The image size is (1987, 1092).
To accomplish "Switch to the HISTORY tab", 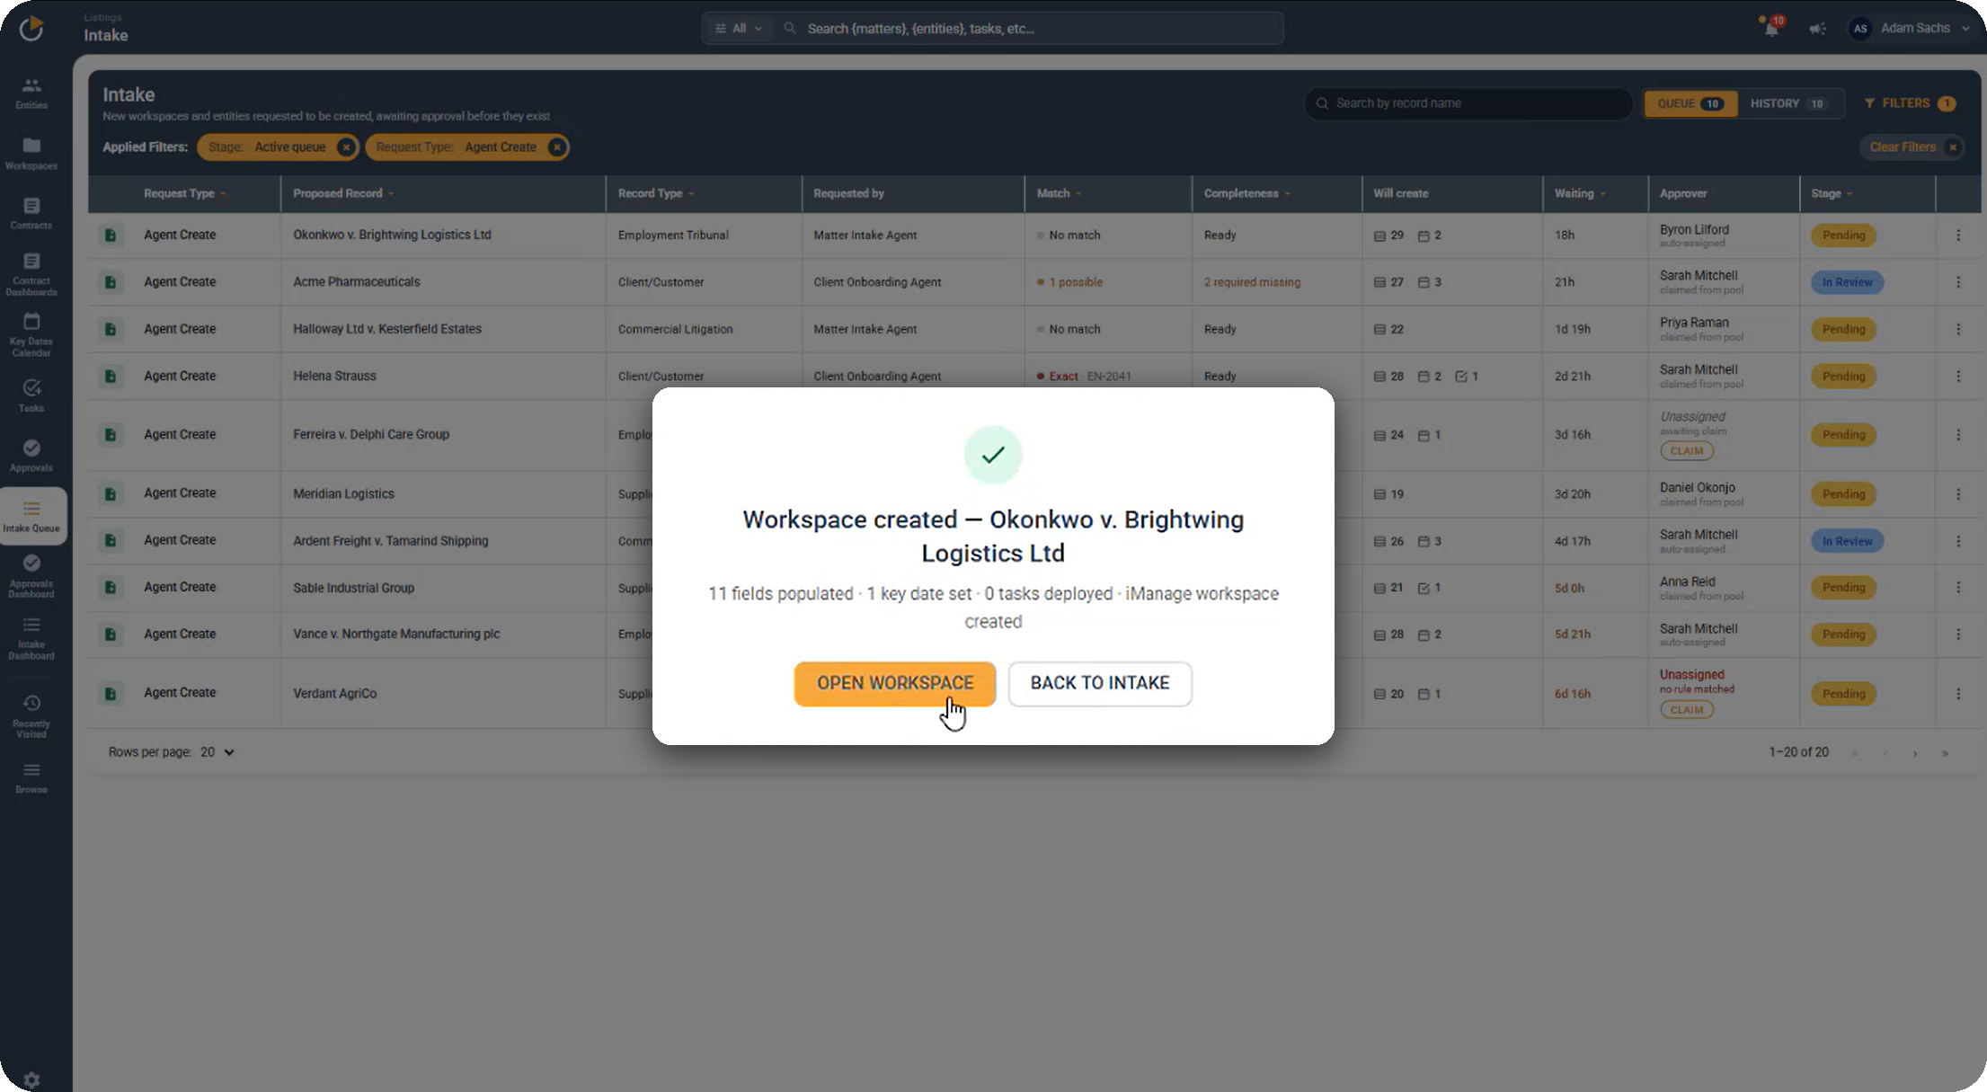I will click(1788, 103).
